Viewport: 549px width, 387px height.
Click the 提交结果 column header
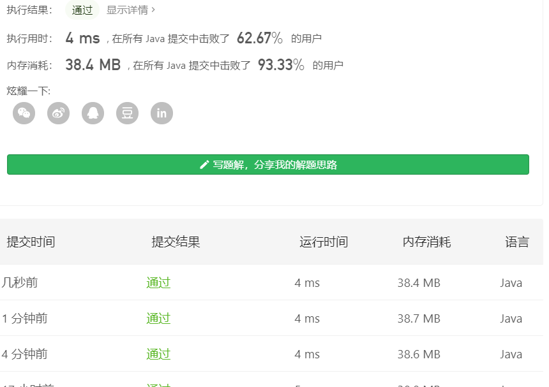(176, 242)
